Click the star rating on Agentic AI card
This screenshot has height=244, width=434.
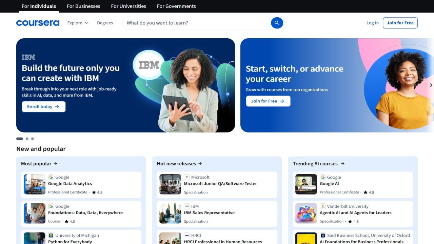point(353,221)
